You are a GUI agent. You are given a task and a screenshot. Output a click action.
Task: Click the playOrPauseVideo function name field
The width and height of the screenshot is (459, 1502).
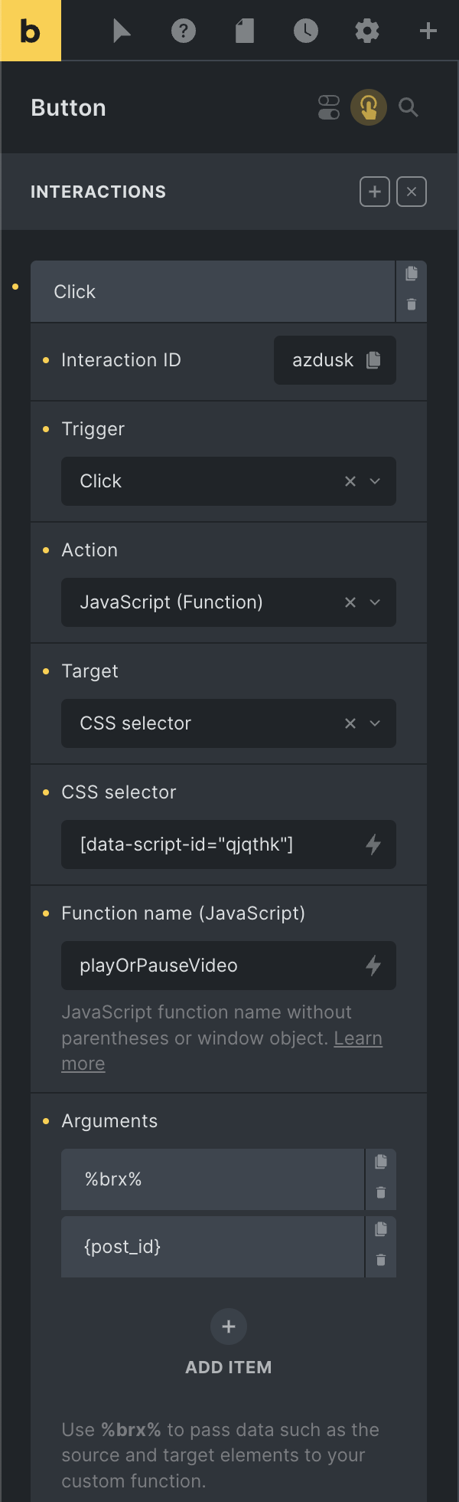point(214,966)
